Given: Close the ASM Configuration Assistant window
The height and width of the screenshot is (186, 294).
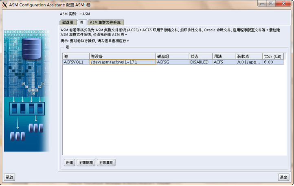Looking at the screenshot, I should (283, 4).
